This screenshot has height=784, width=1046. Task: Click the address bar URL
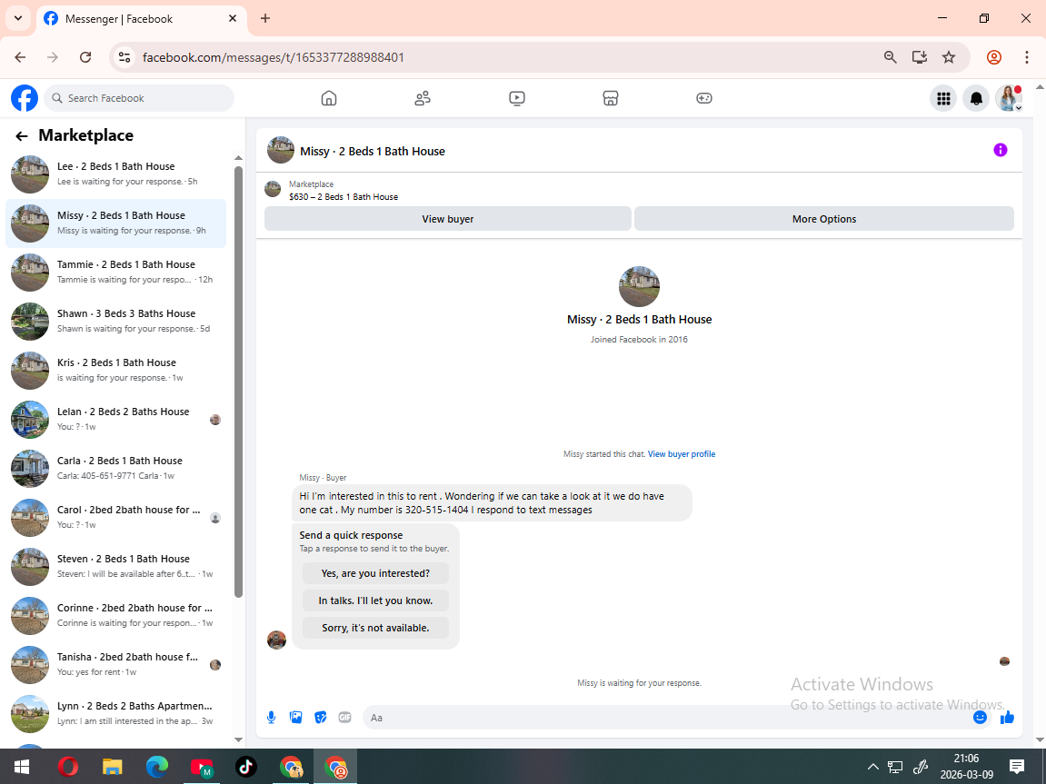pos(274,57)
